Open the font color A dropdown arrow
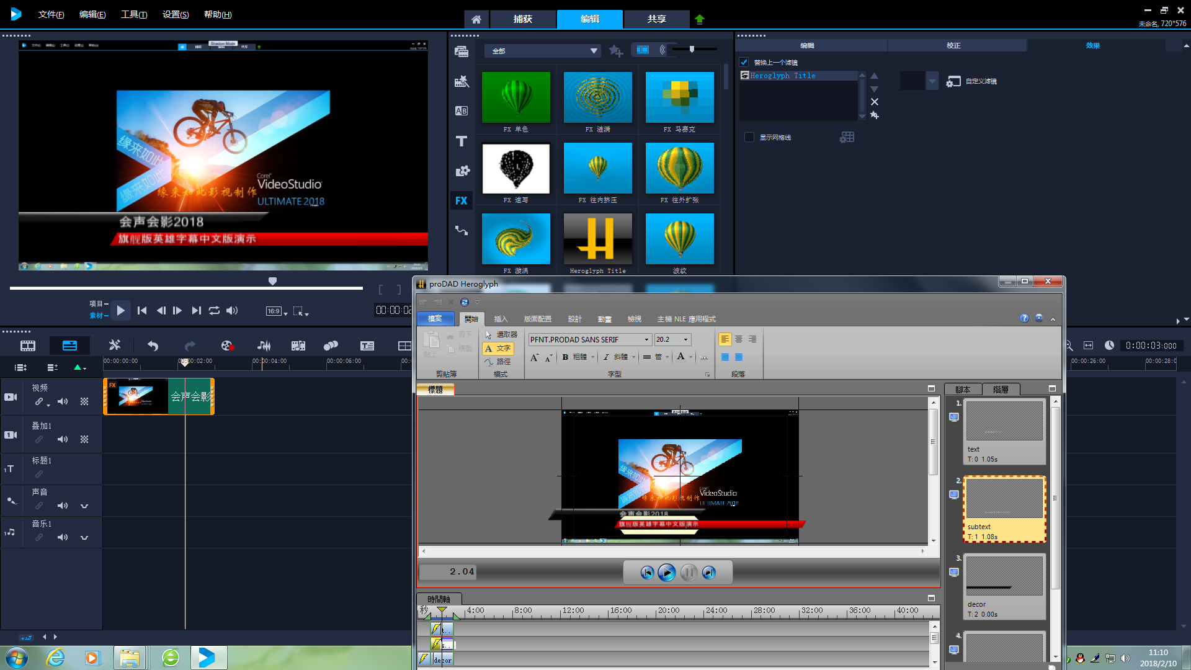 click(690, 357)
